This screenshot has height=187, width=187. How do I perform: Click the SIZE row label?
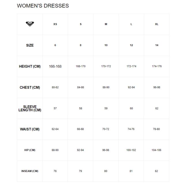click(x=30, y=45)
